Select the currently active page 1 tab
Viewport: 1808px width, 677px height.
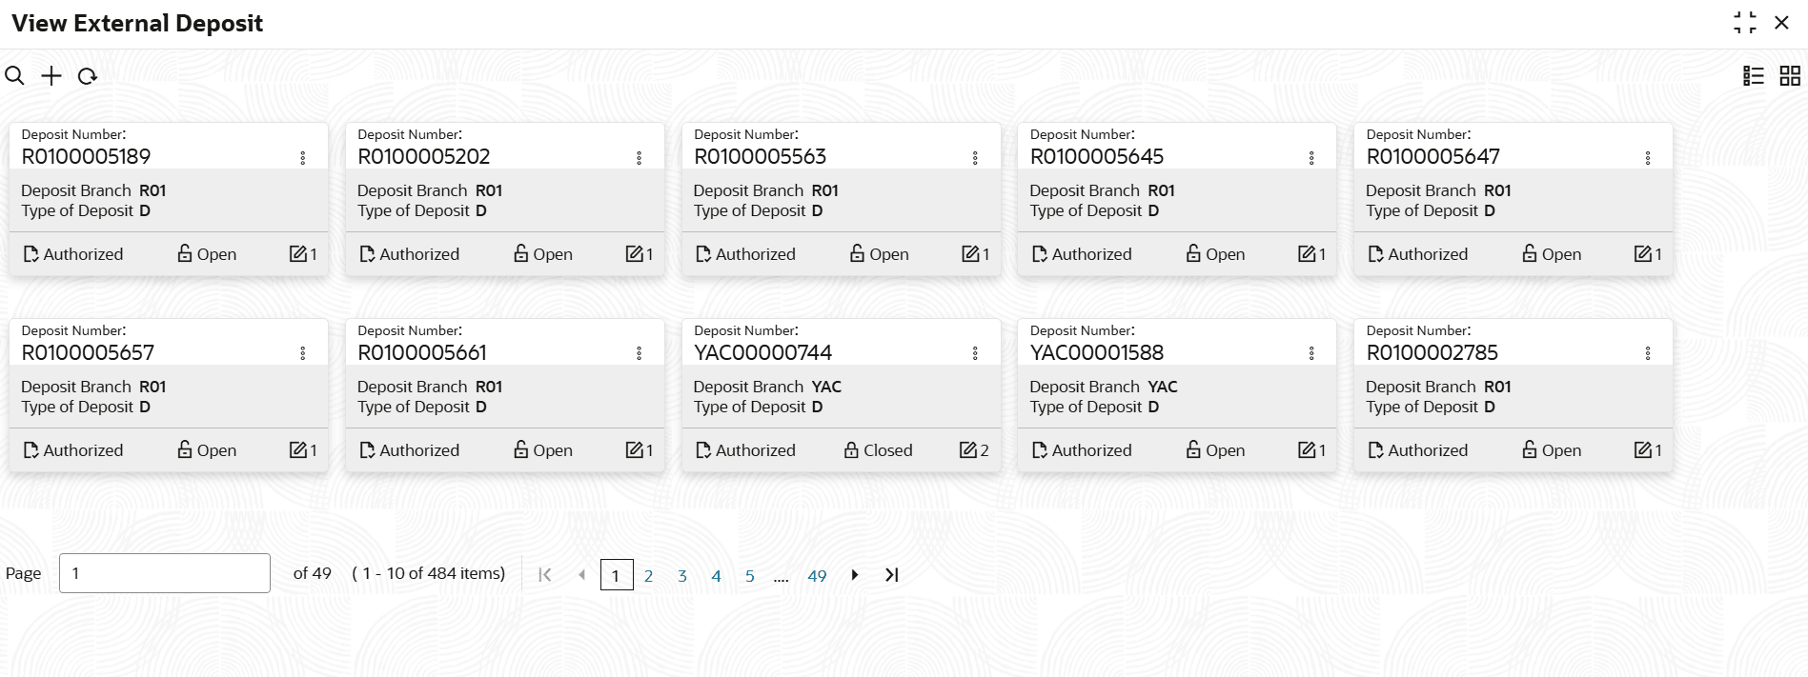616,575
